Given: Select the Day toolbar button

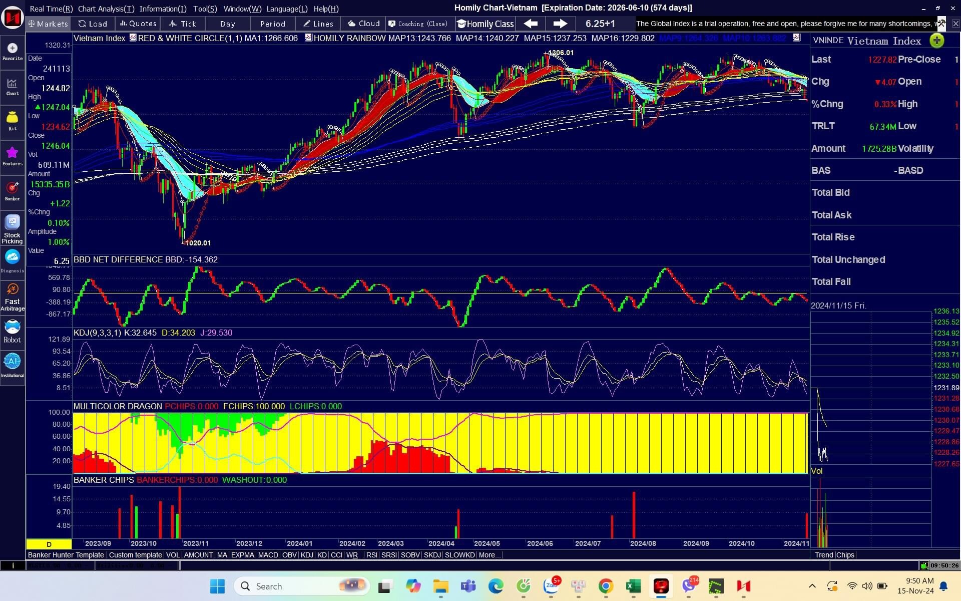Looking at the screenshot, I should [228, 24].
